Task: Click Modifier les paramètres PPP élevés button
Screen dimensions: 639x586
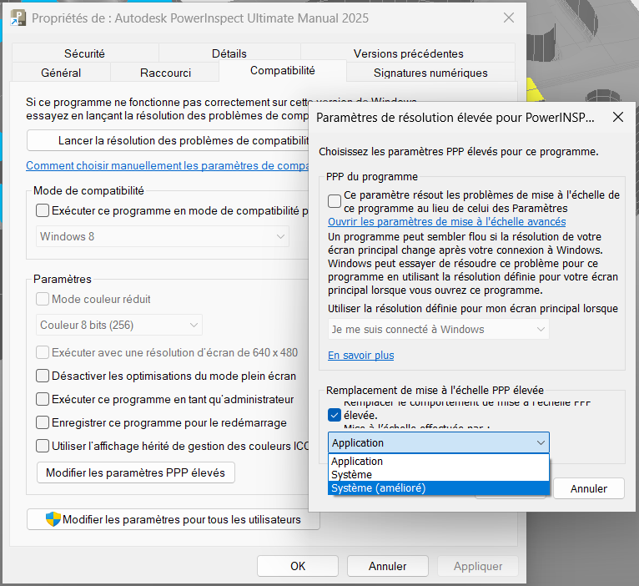Action: pyautogui.click(x=136, y=472)
